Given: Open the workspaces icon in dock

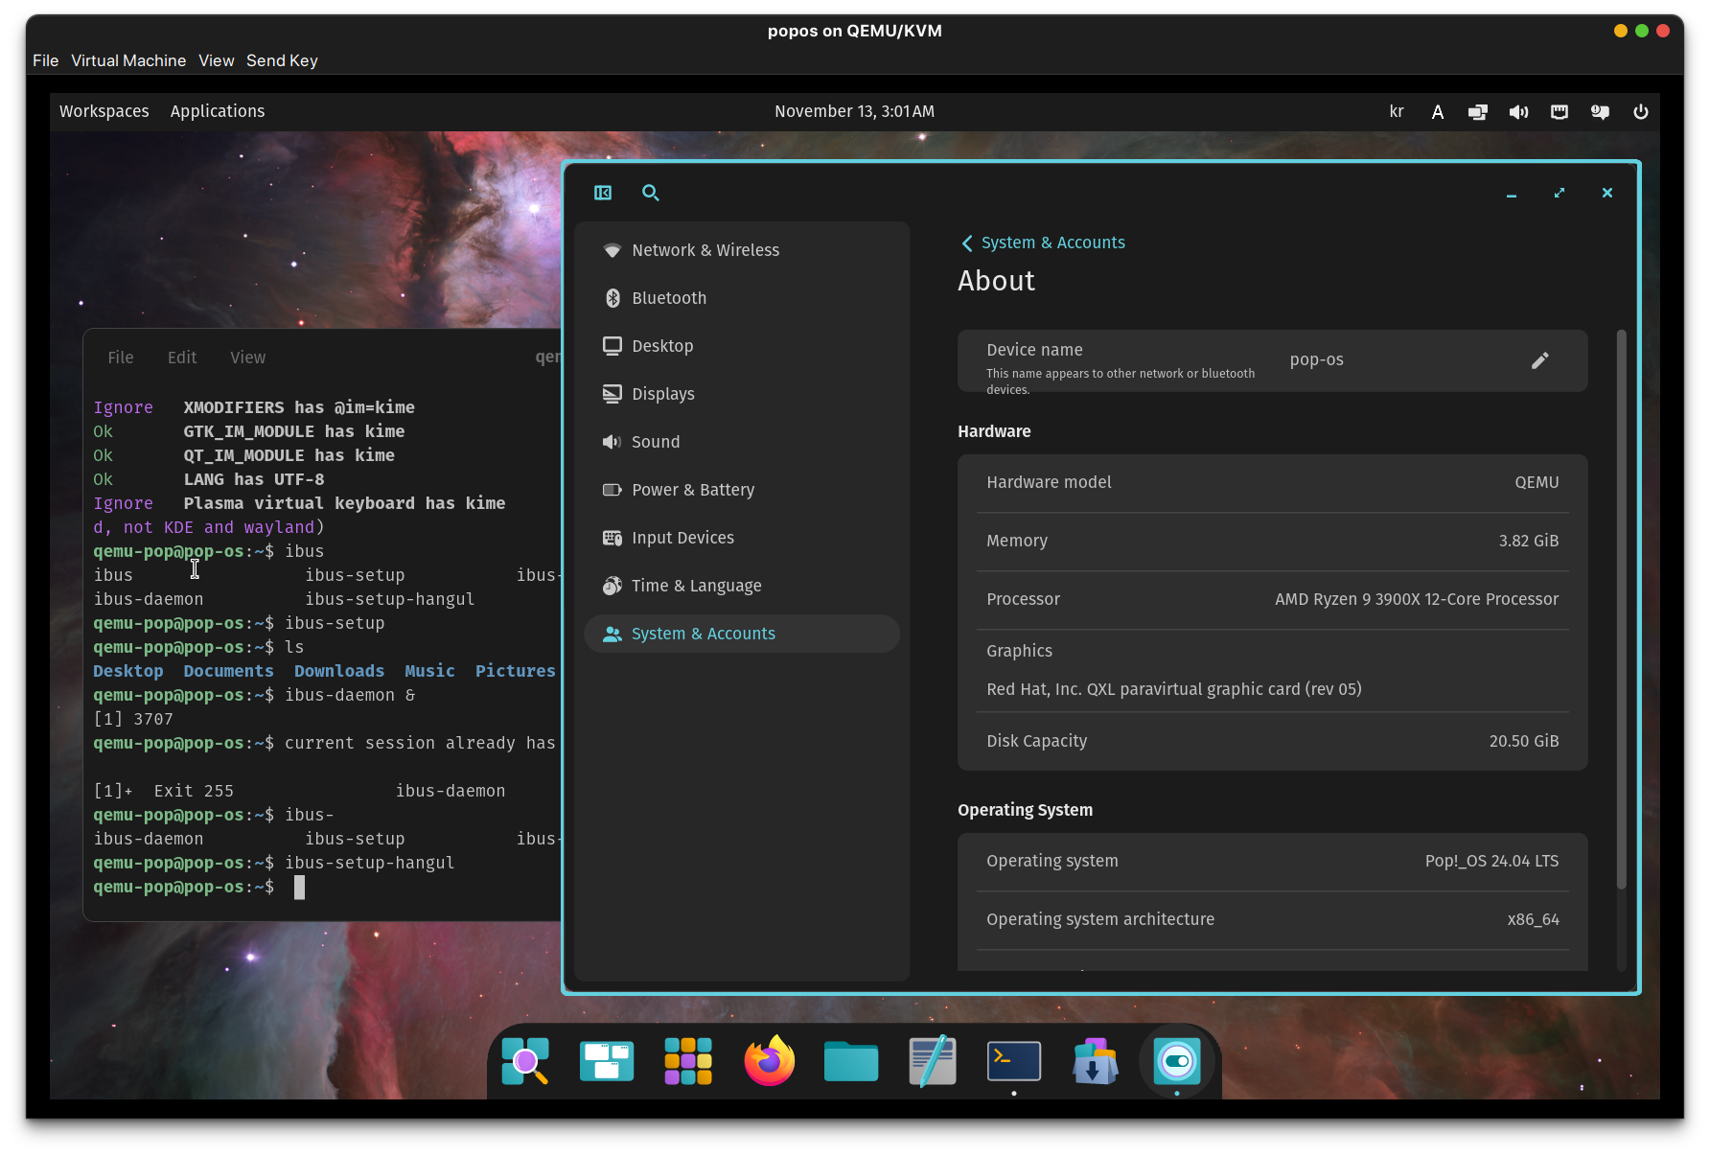Looking at the screenshot, I should [x=607, y=1061].
